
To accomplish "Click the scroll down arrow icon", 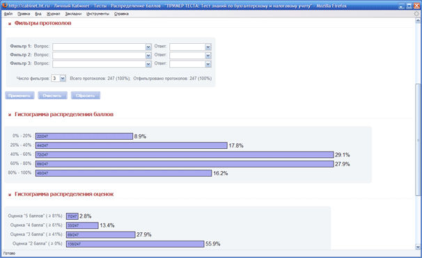I will point(418,246).
